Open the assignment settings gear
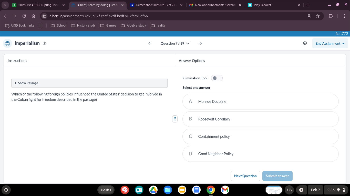Screen dimensions: 350x196 (305, 43)
